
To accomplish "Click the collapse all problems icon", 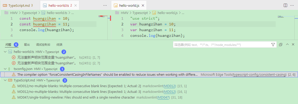I will coord(281,45).
